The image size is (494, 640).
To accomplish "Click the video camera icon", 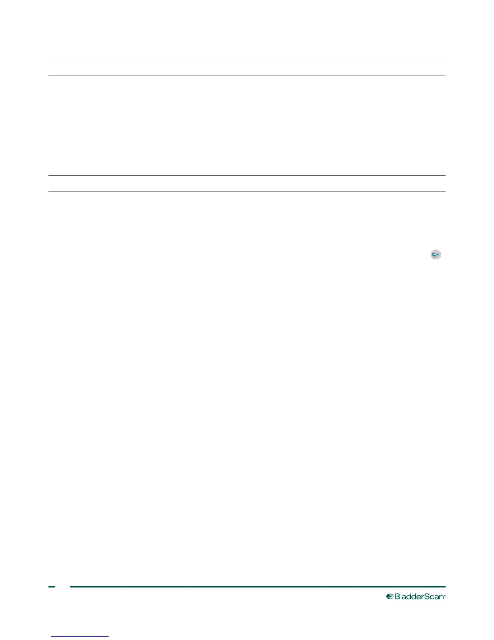I will coord(435,255).
